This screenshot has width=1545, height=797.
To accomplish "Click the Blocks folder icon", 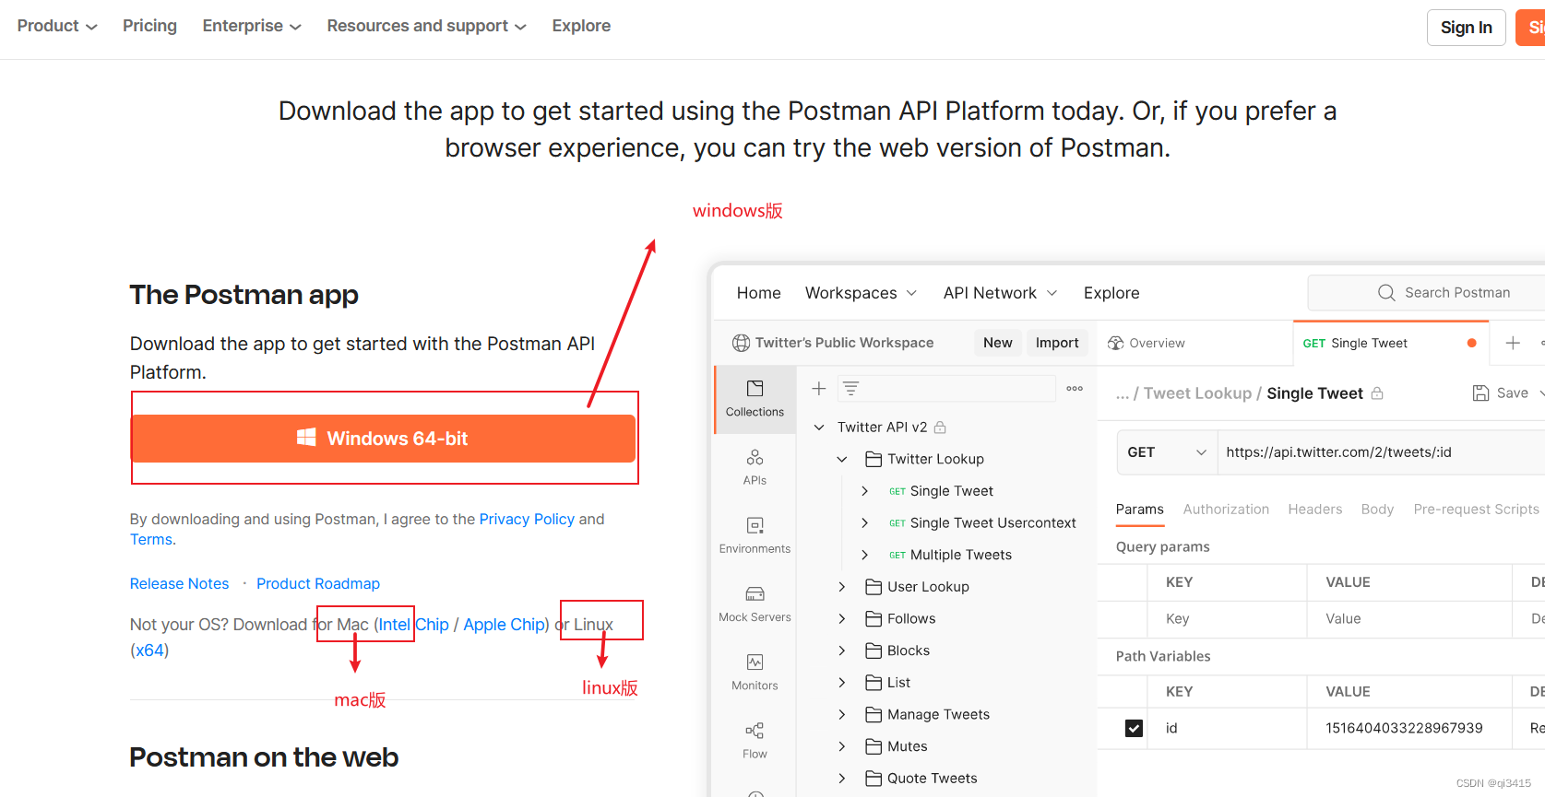I will click(874, 650).
